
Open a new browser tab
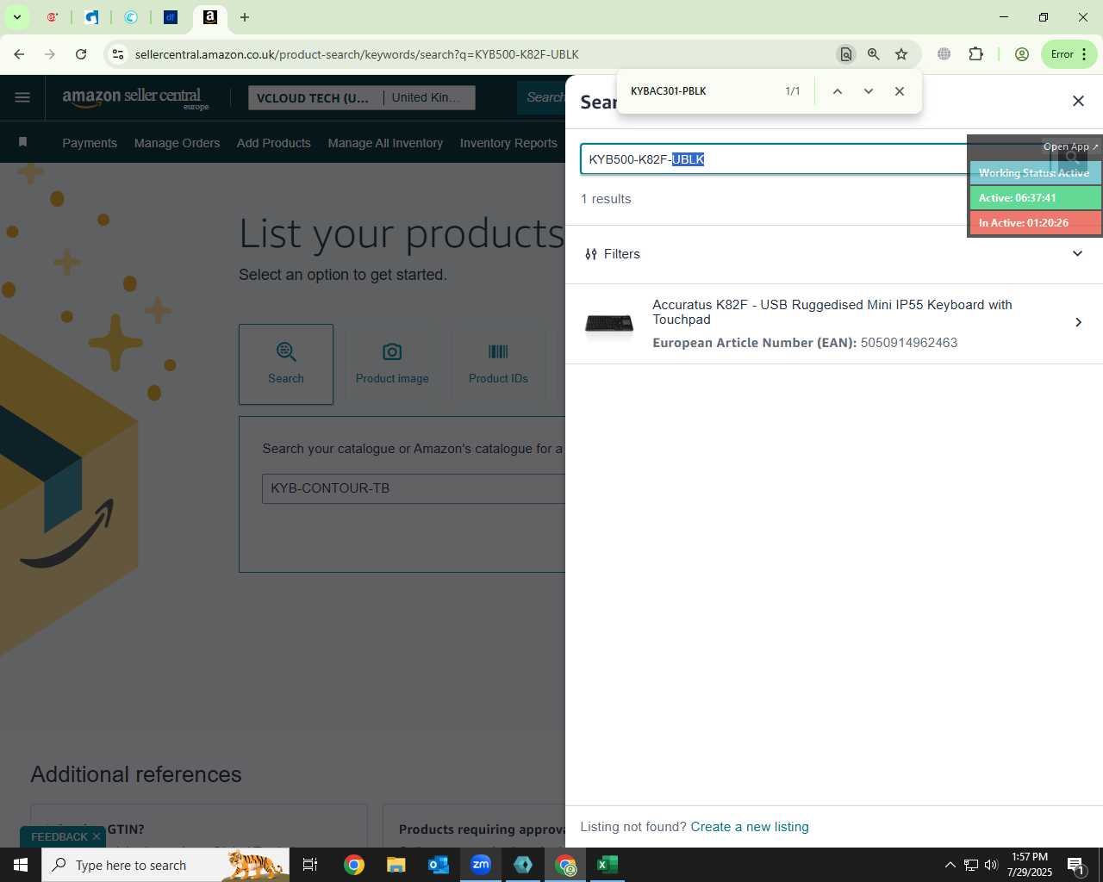click(x=245, y=17)
